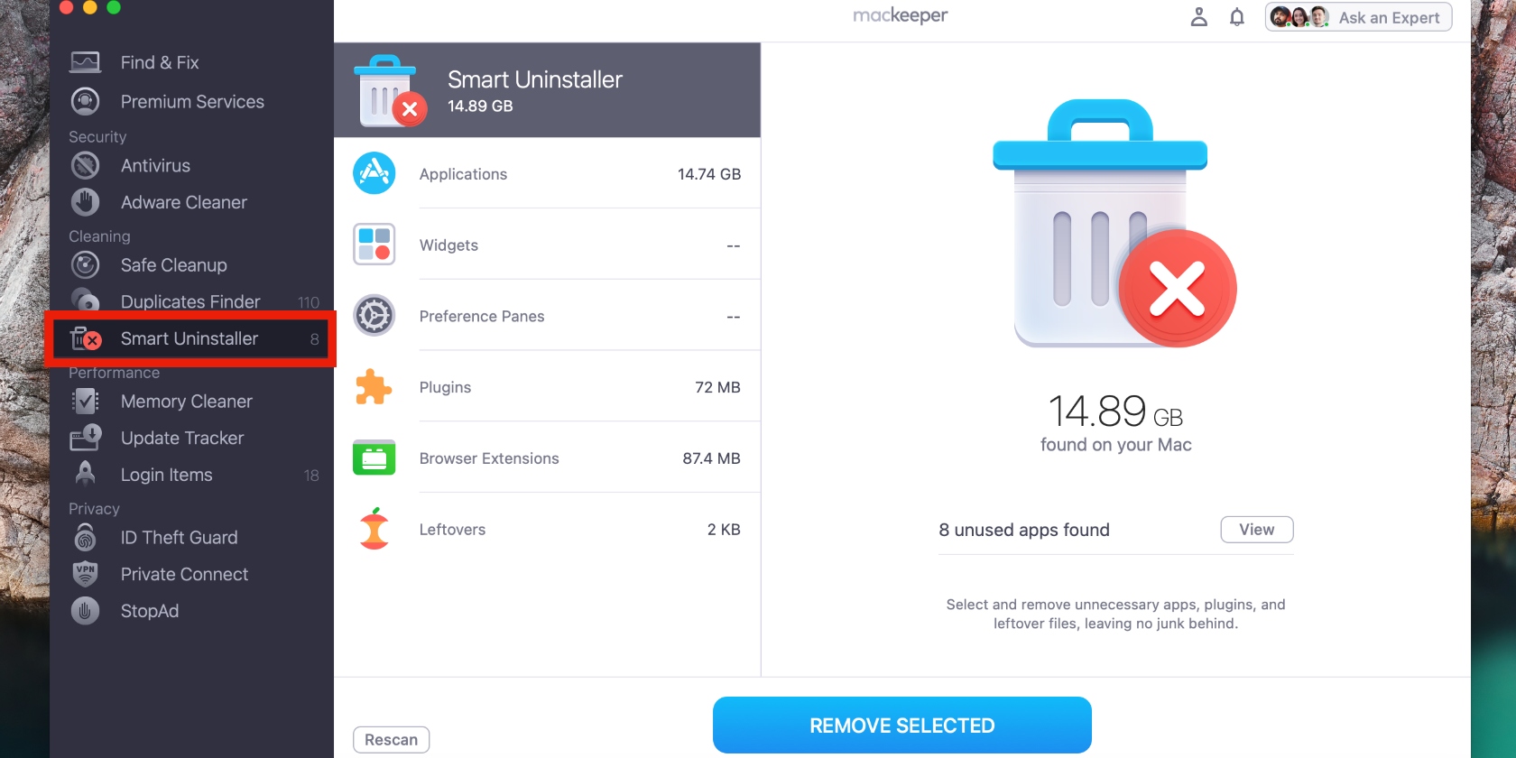Open the account profile icon
Screen dimensions: 1516x758
(1198, 16)
